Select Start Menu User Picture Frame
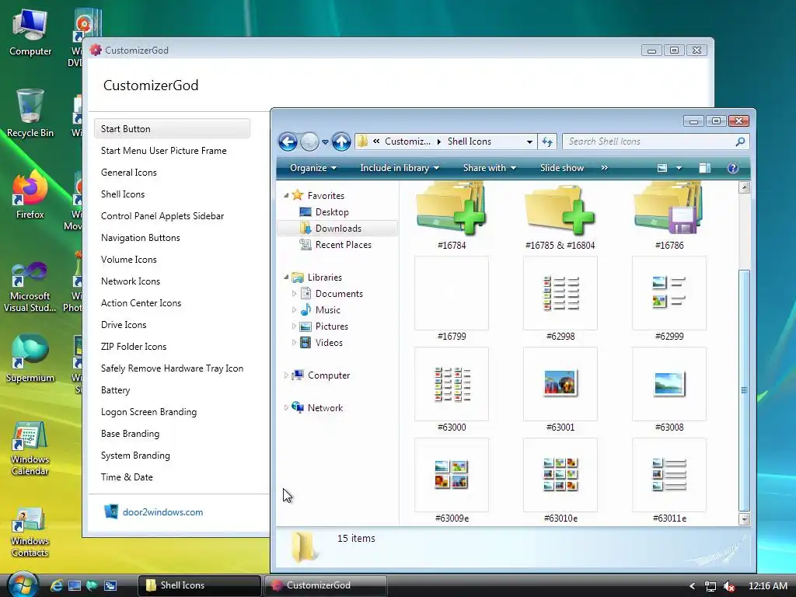This screenshot has width=796, height=597. click(163, 151)
